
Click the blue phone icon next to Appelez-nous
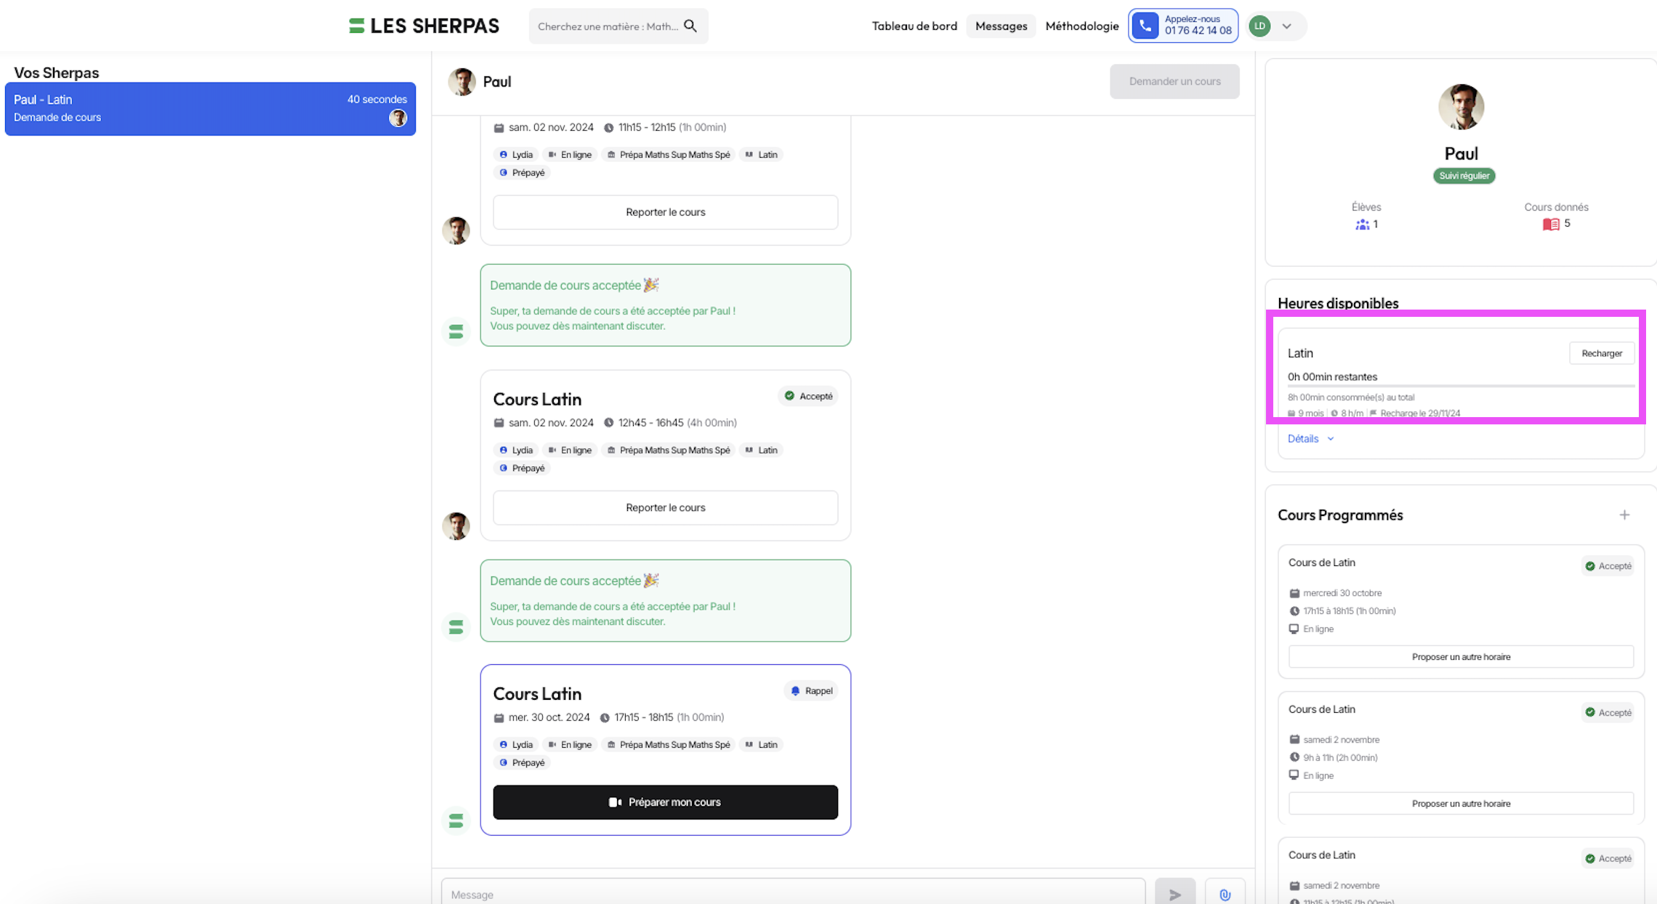tap(1145, 25)
